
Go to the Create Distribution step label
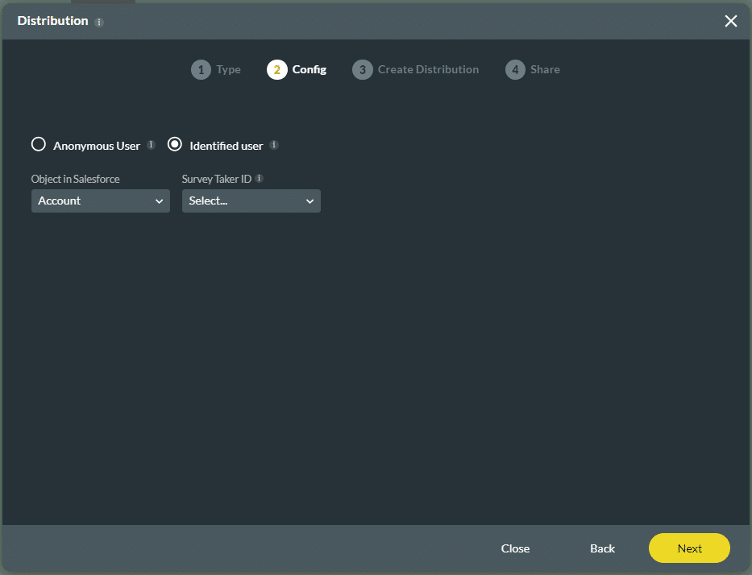tap(428, 70)
